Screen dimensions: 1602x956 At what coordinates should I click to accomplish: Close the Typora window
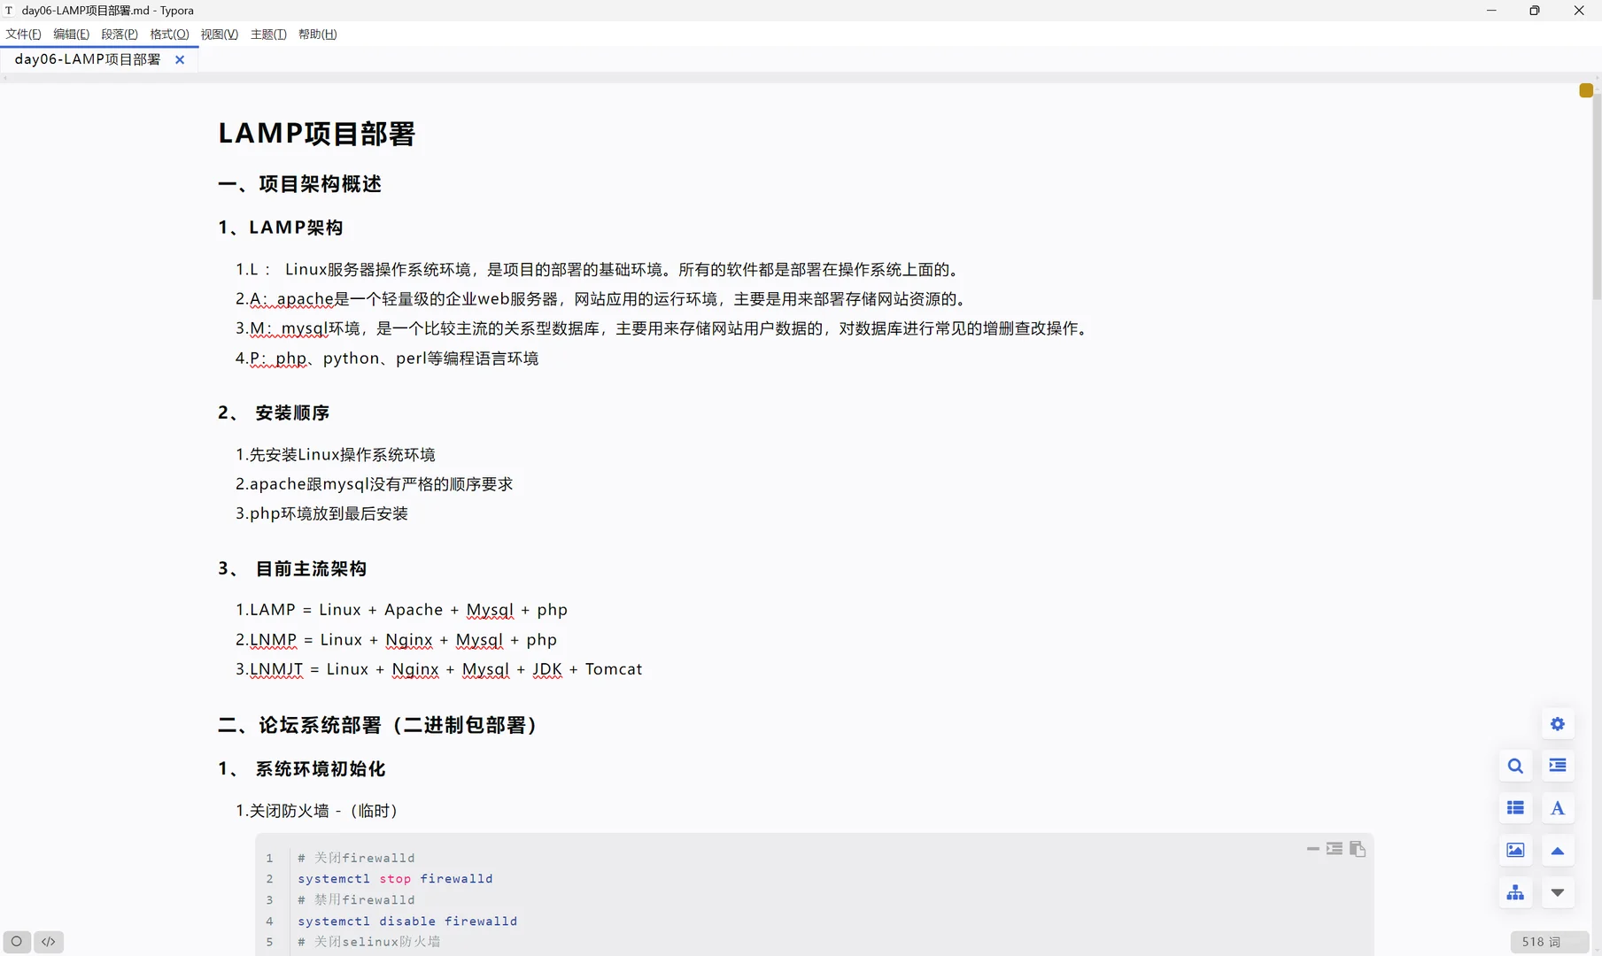[1579, 11]
